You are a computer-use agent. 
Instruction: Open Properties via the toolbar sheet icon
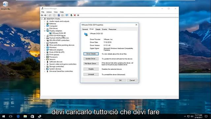click(54, 15)
